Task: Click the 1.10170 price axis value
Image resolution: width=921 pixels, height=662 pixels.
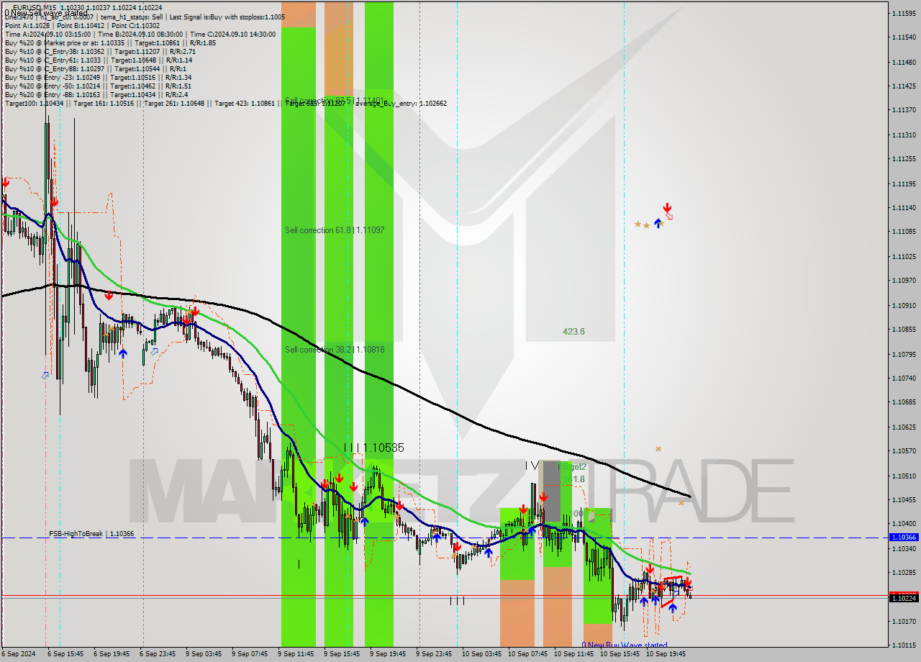Action: pyautogui.click(x=904, y=621)
